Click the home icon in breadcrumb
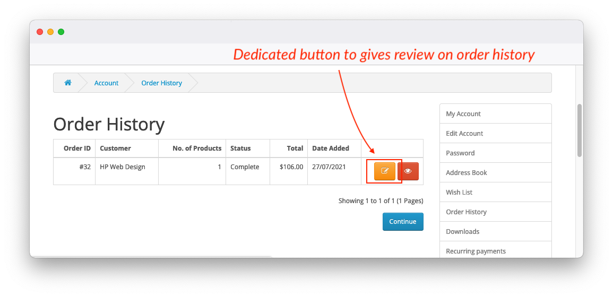 [x=68, y=83]
